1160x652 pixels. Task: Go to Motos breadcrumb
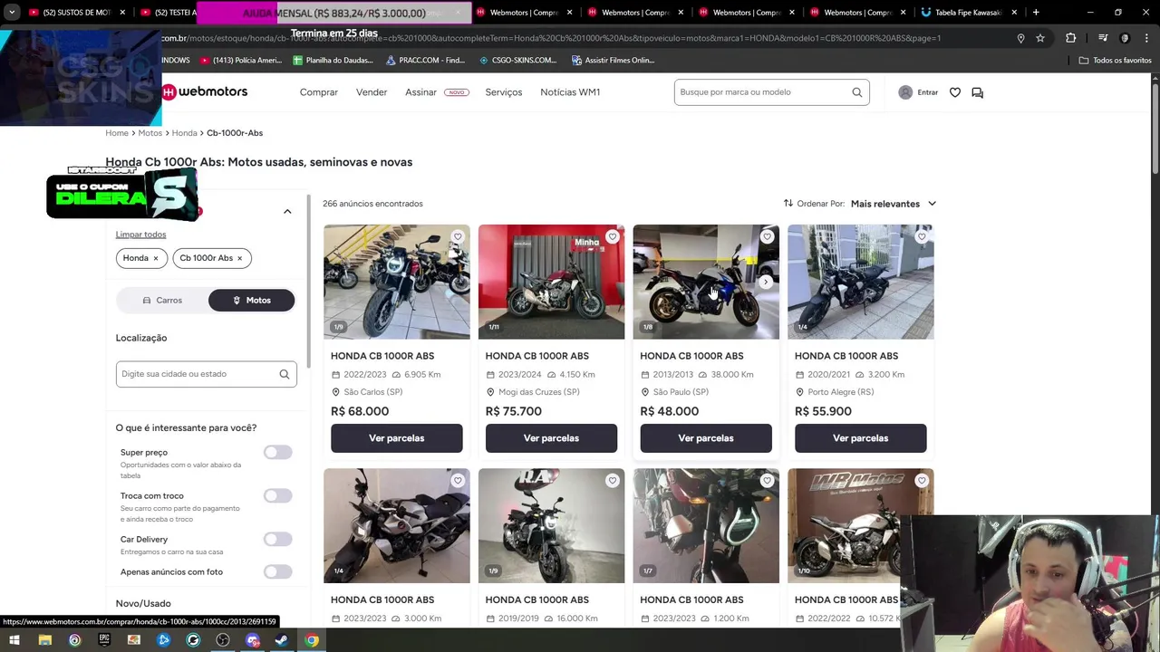(x=150, y=133)
